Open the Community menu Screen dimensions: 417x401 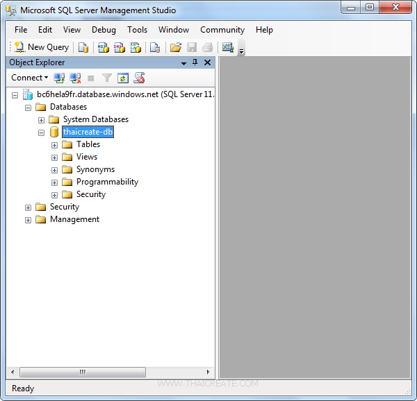click(x=222, y=30)
